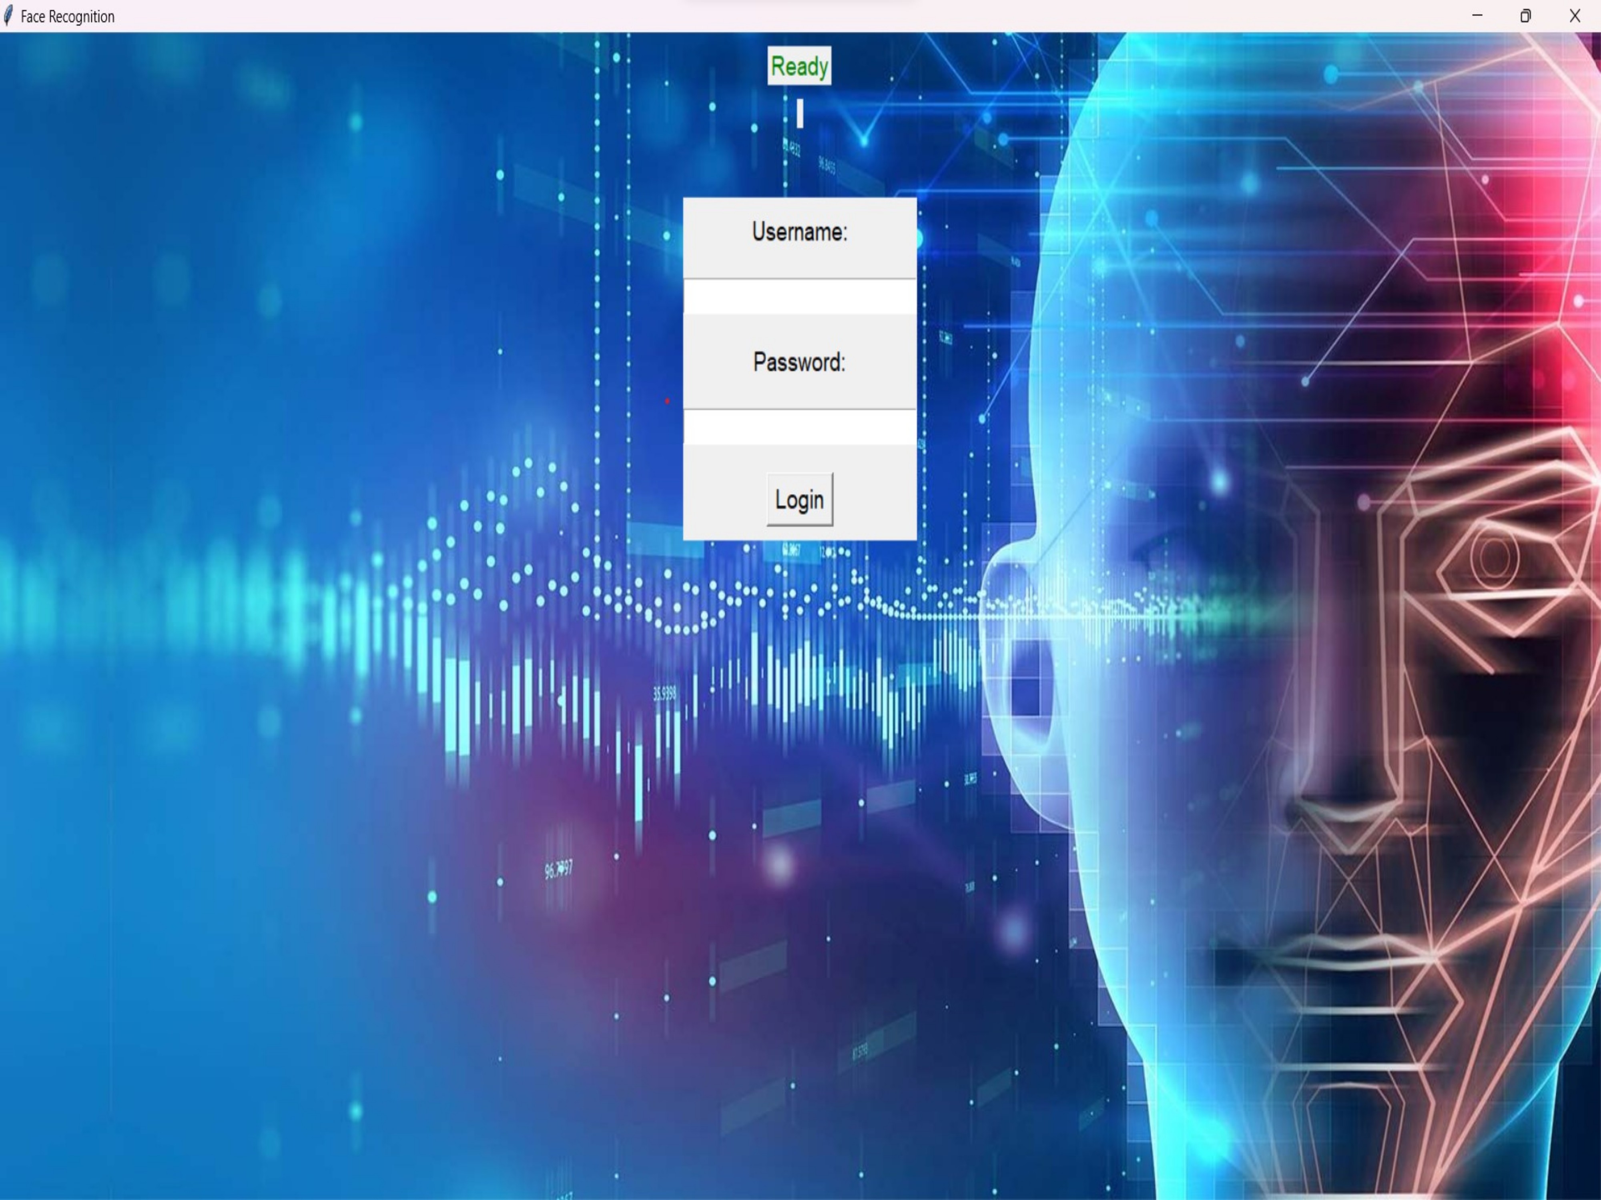This screenshot has width=1601, height=1200.
Task: Click the green Ready status label
Action: click(799, 66)
